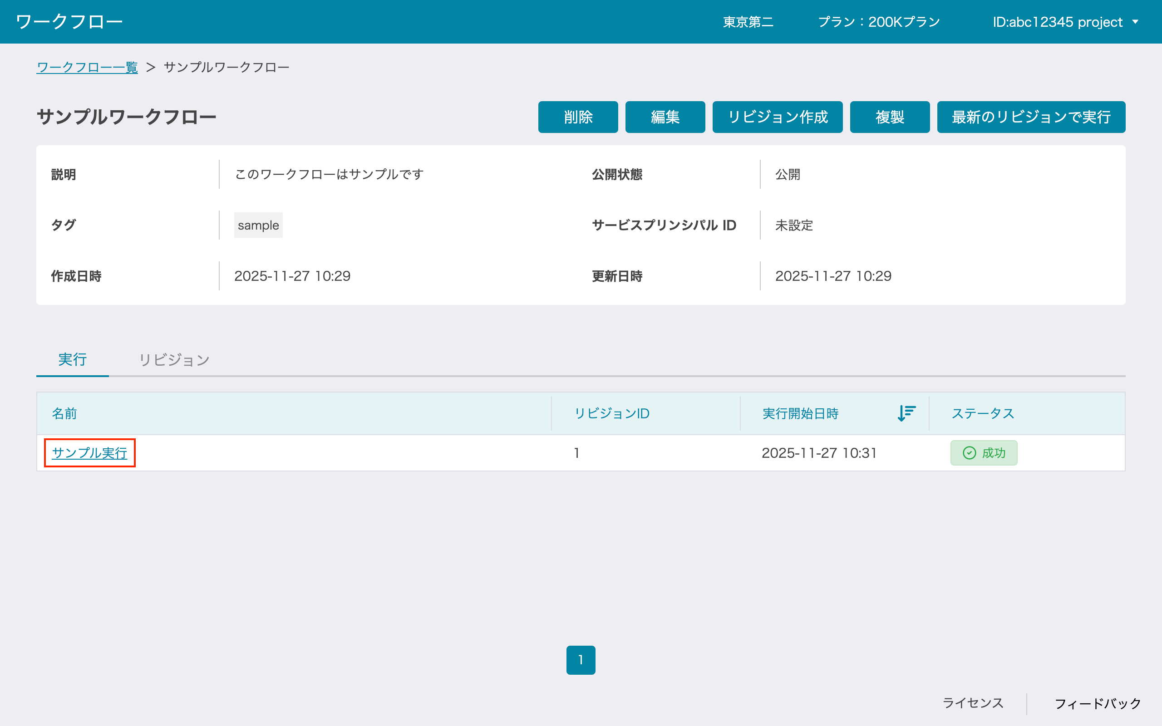Click the sort icon on 実行開始日時 column

tap(906, 413)
